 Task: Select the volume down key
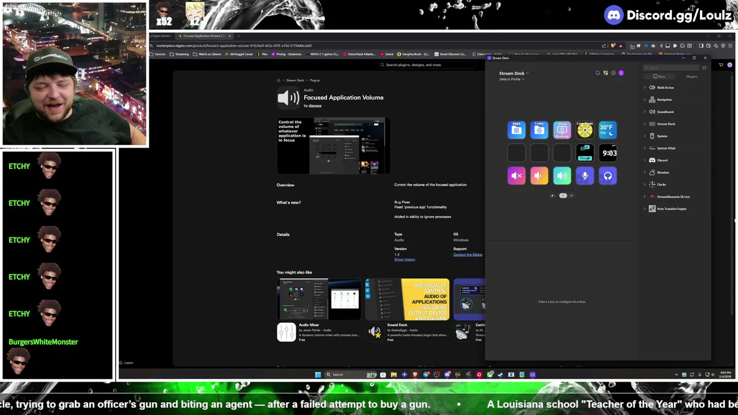[539, 176]
